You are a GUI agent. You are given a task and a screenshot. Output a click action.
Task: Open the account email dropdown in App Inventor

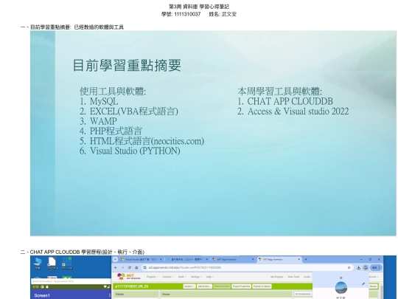374,277
